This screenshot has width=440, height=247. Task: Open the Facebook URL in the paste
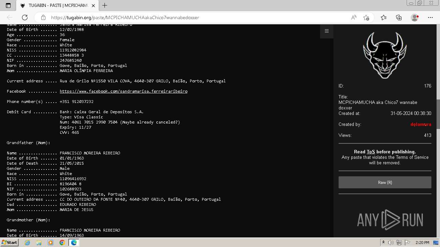pos(123,91)
